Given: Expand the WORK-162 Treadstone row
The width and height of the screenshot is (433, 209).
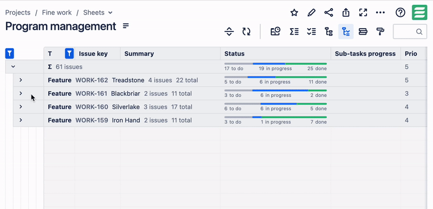Looking at the screenshot, I should tap(21, 80).
